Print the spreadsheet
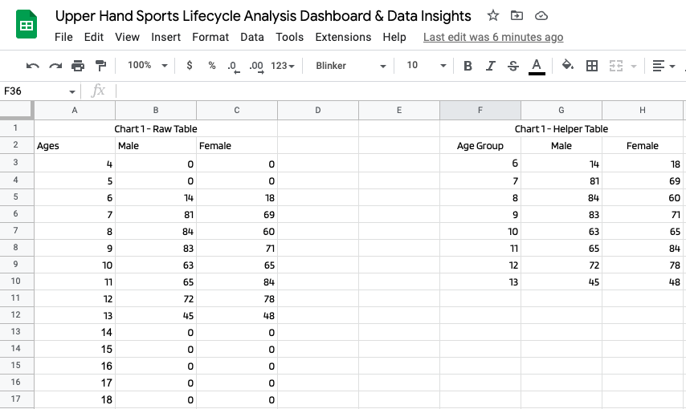Screen dimensions: 686x409 pyautogui.click(x=78, y=66)
